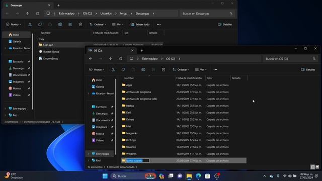Open Windows Start menu
The width and height of the screenshot is (322, 181).
(105, 176)
